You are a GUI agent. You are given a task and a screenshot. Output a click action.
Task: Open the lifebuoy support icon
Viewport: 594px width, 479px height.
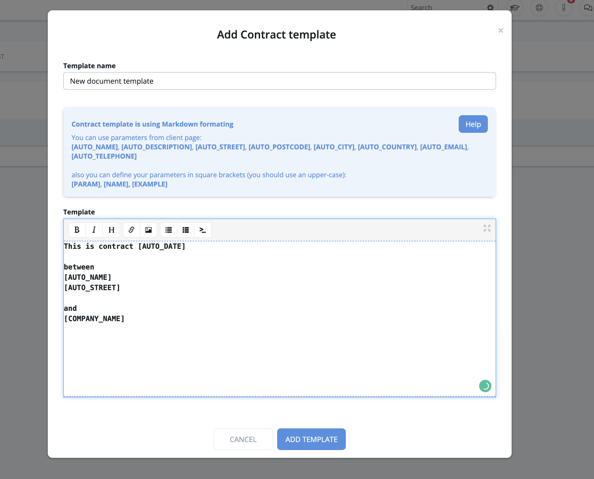(x=539, y=7)
